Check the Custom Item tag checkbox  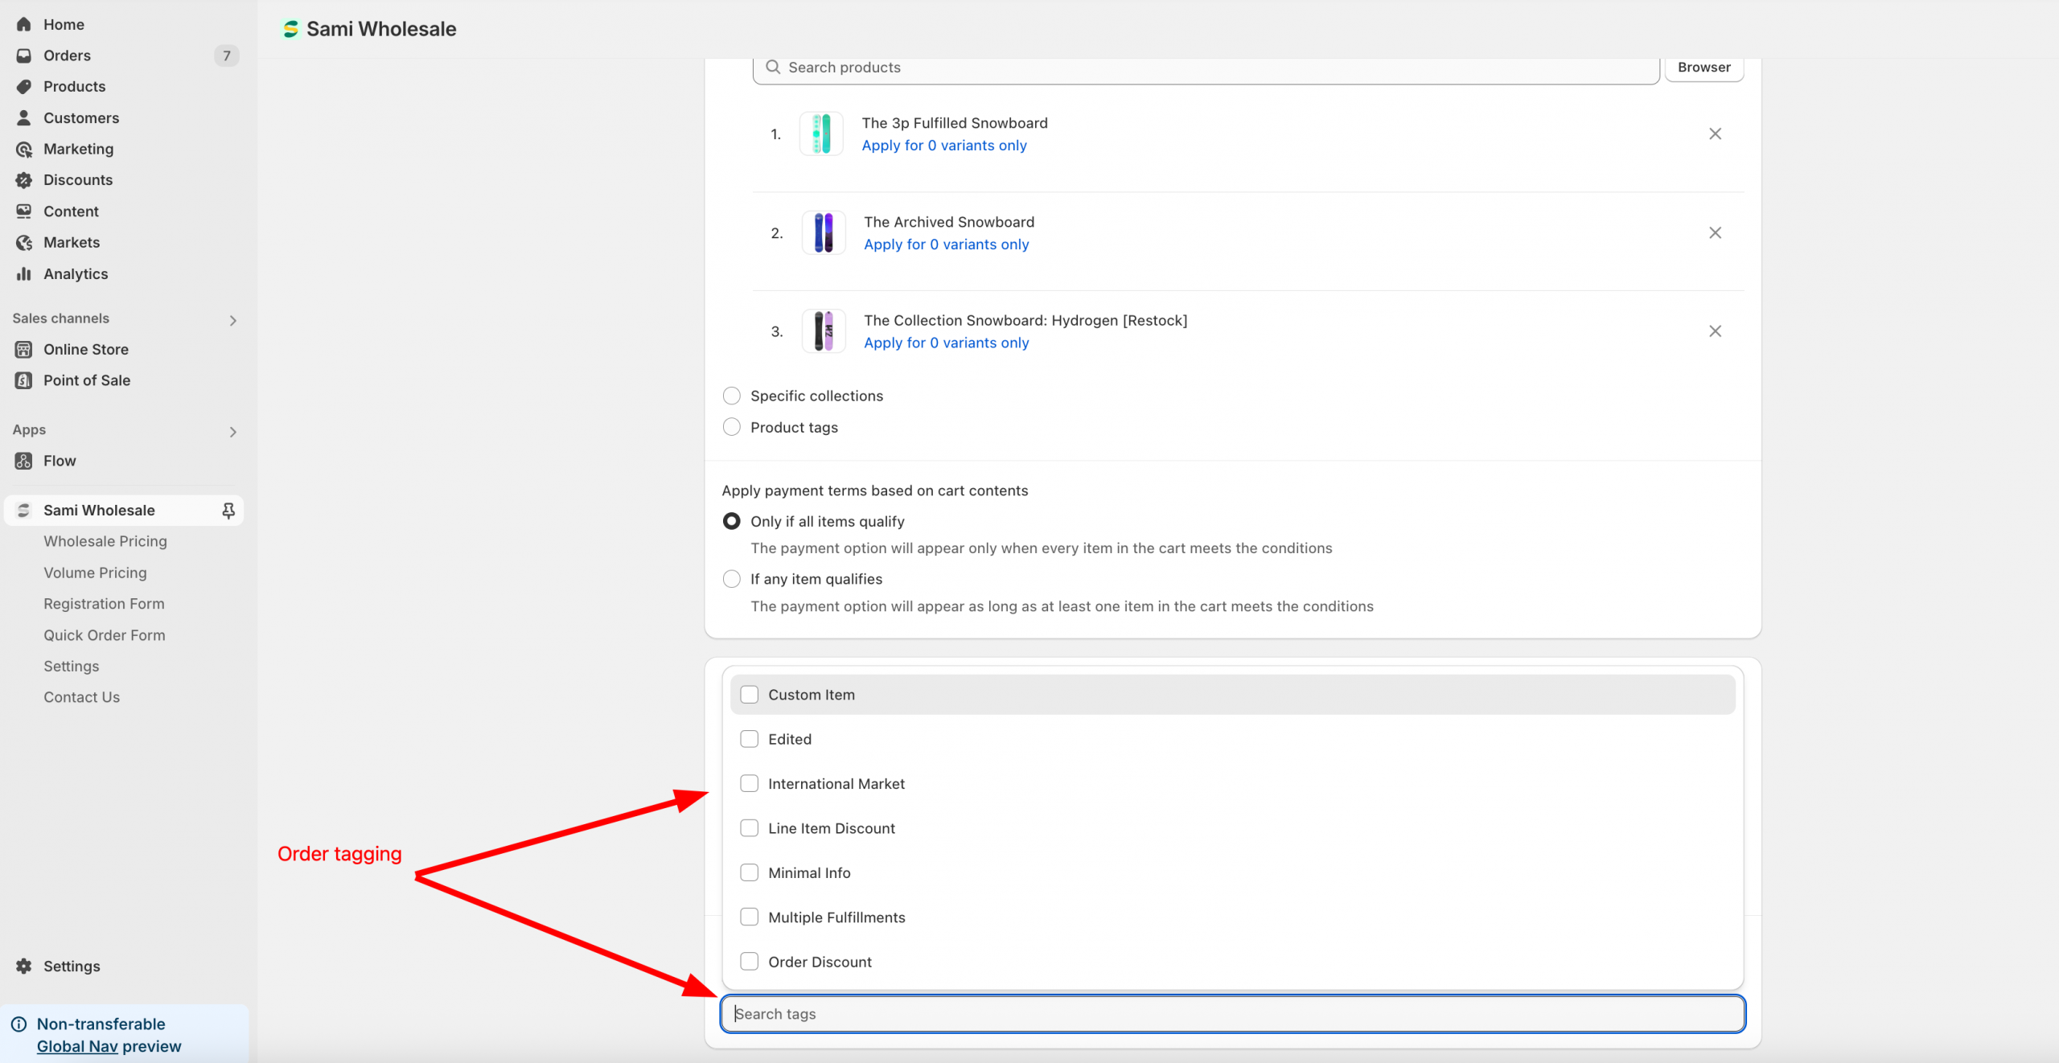(749, 695)
